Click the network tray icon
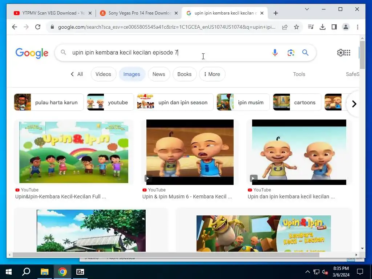The image size is (372, 279). 316,272
